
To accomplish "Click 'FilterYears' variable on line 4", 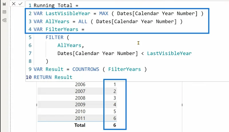I will click(62, 29).
